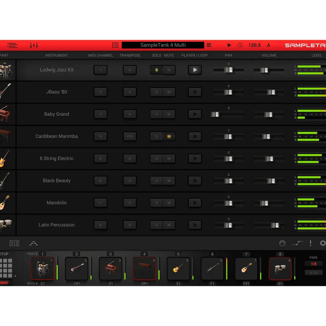The height and width of the screenshot is (326, 326).
Task: Trigger pad 8 percussion on G1
Action: 280,268
